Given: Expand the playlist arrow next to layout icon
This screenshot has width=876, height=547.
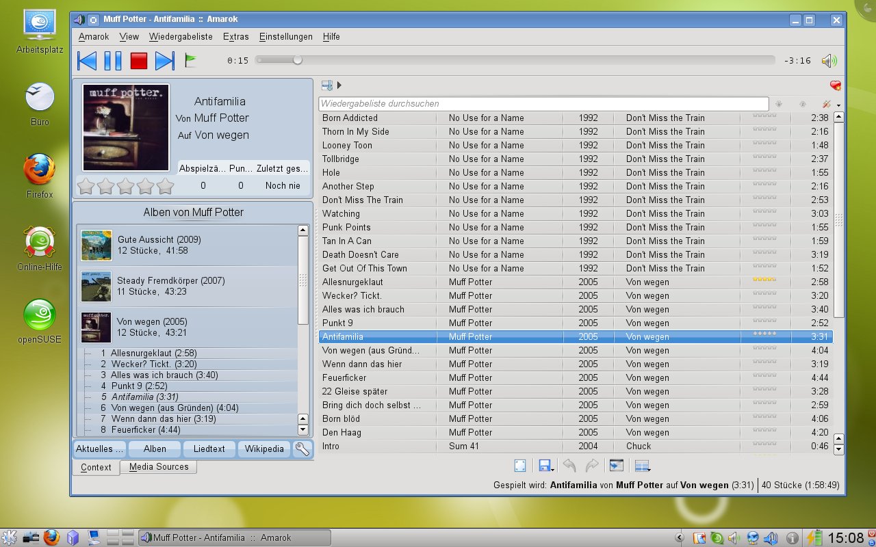Looking at the screenshot, I should pyautogui.click(x=339, y=85).
